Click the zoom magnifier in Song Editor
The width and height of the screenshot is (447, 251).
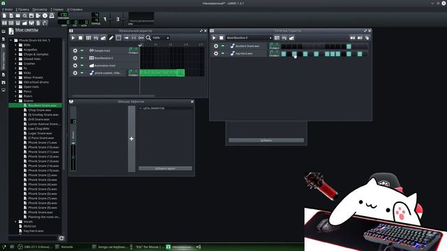coord(149,38)
